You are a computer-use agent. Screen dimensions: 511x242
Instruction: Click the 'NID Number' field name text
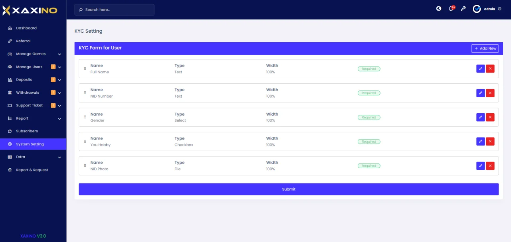(101, 96)
